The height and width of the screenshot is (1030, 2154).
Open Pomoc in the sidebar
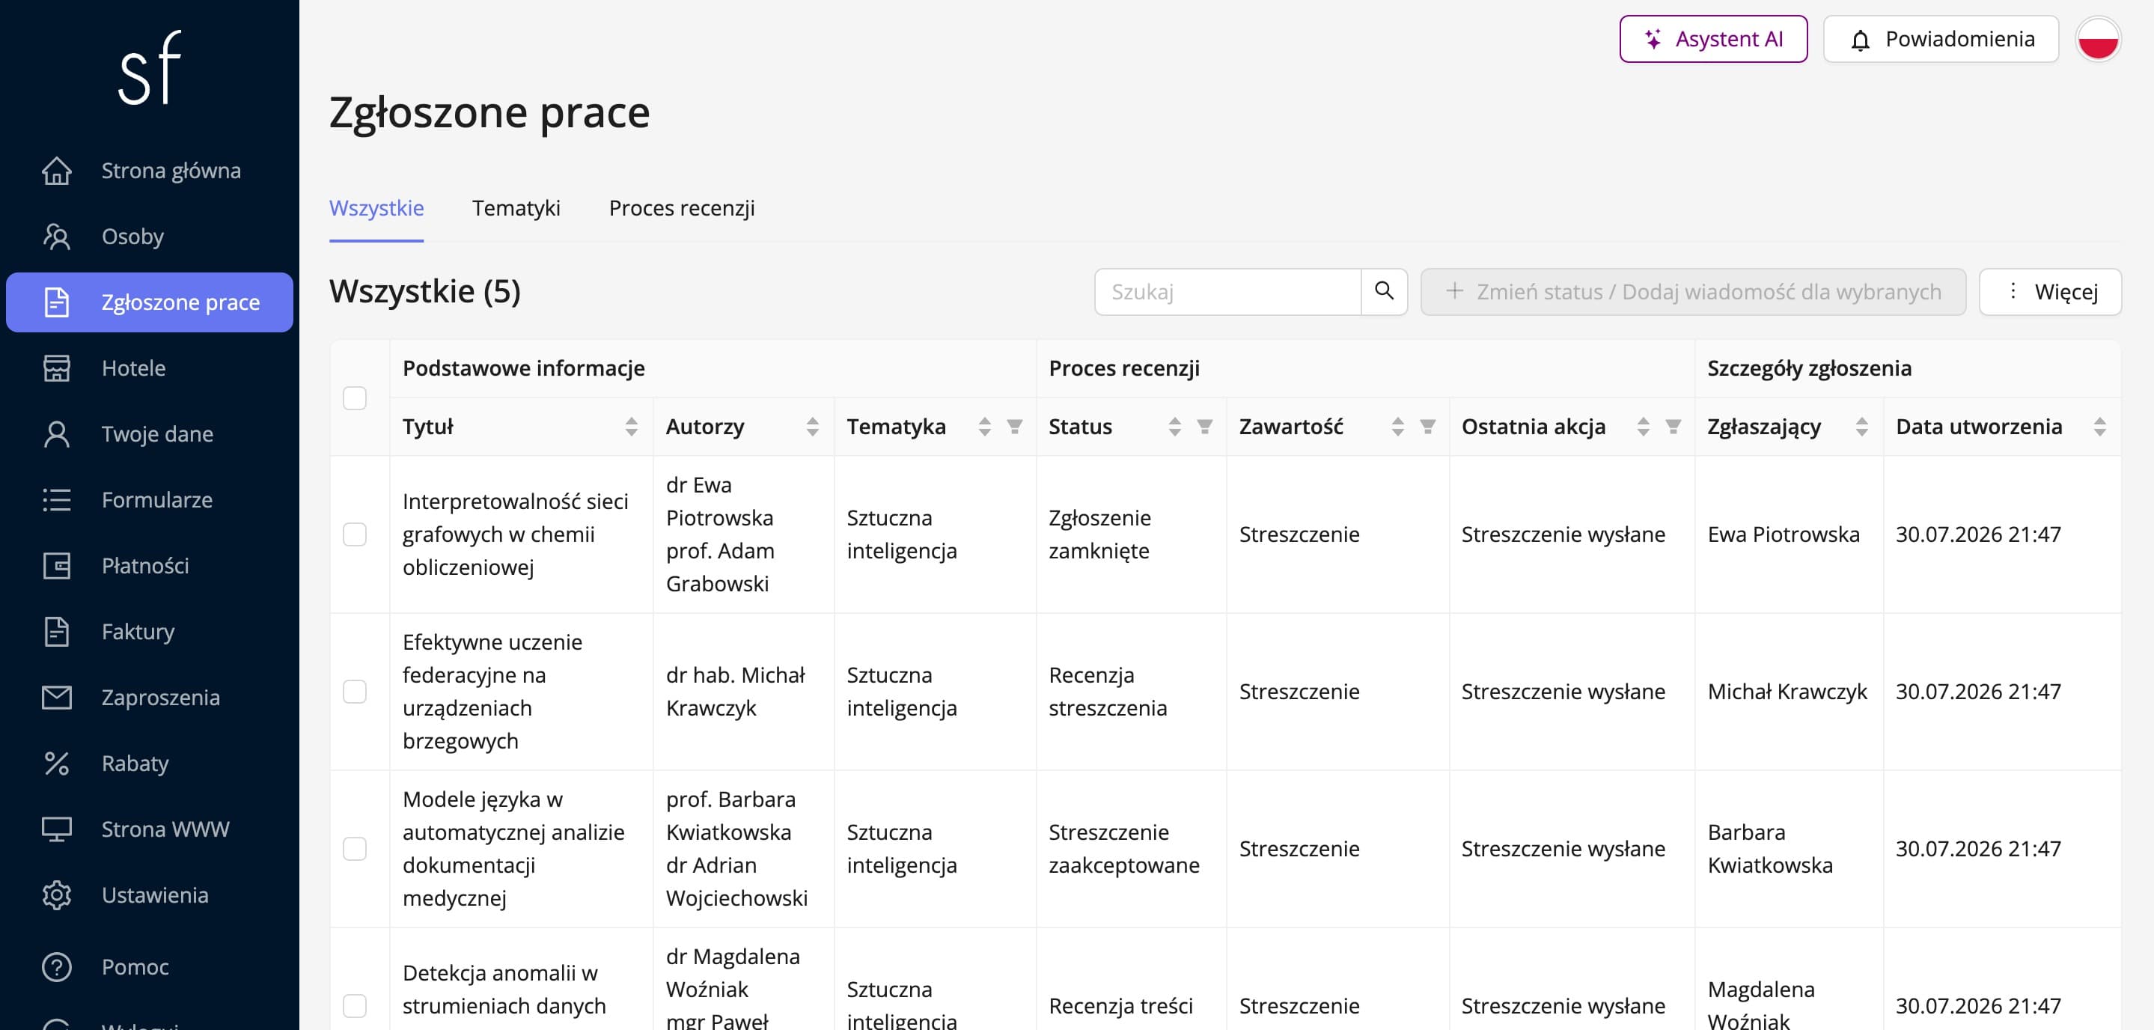[x=150, y=967]
